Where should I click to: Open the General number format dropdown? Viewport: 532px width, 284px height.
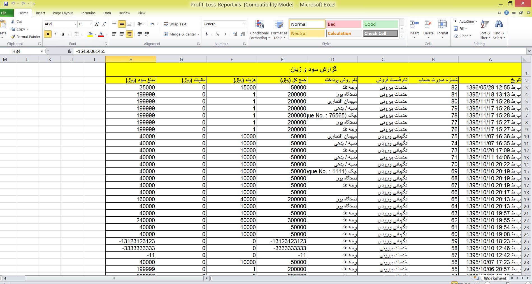pyautogui.click(x=244, y=24)
